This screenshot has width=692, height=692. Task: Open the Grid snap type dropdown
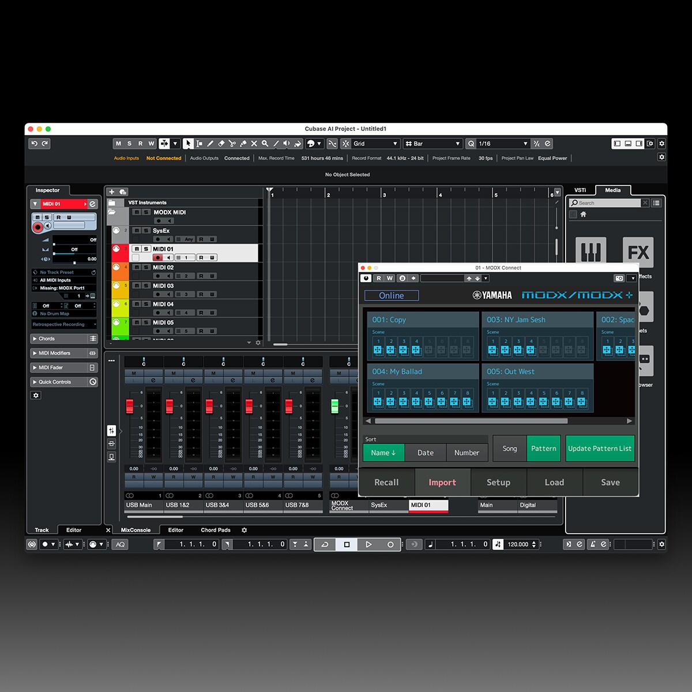point(375,144)
